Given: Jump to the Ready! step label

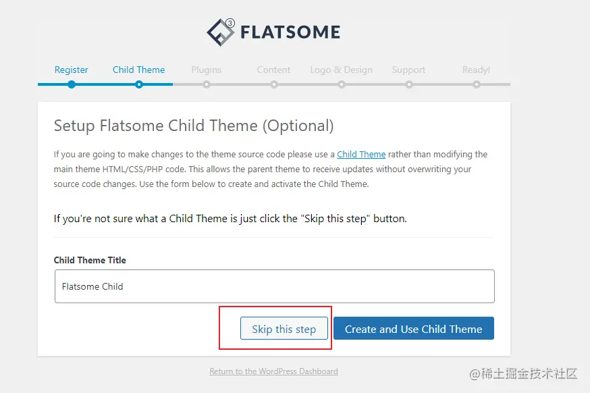Looking at the screenshot, I should click(x=477, y=70).
